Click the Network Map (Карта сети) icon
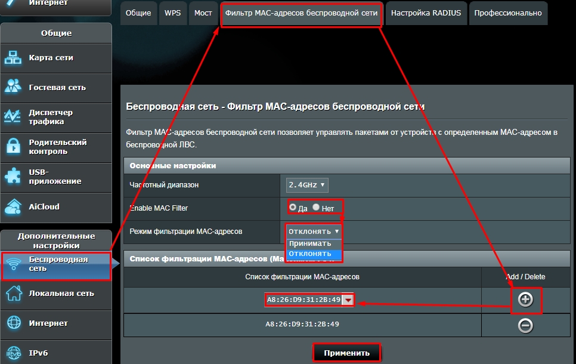This screenshot has width=576, height=364. click(x=13, y=58)
